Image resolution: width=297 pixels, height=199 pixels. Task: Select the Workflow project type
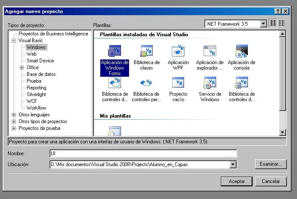coord(36,108)
